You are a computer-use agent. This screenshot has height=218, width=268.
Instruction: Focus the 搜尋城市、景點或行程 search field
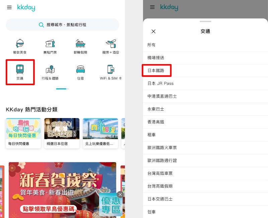[x=62, y=25]
